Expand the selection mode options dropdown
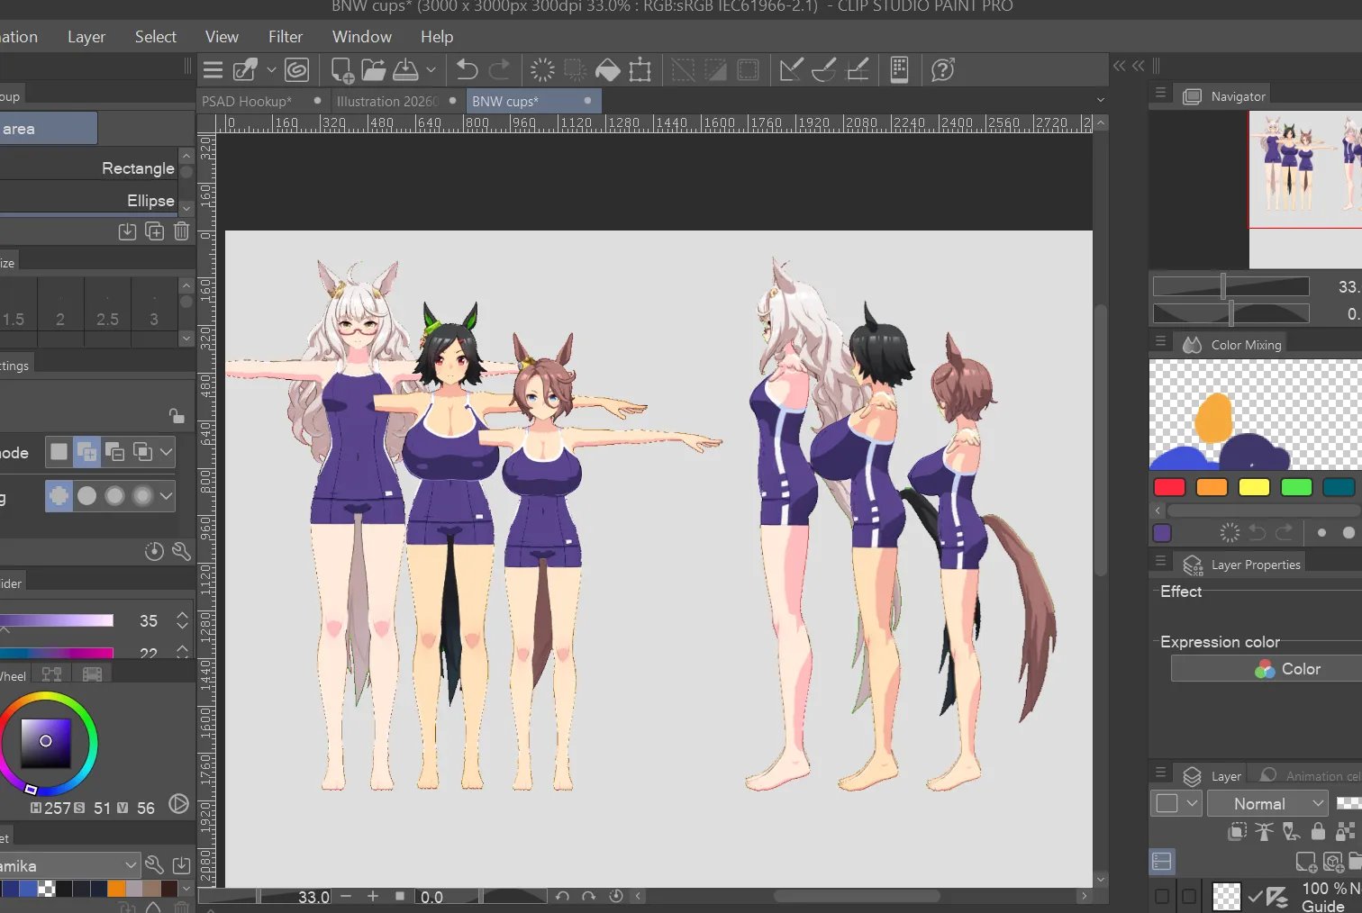This screenshot has width=1362, height=913. click(x=167, y=452)
